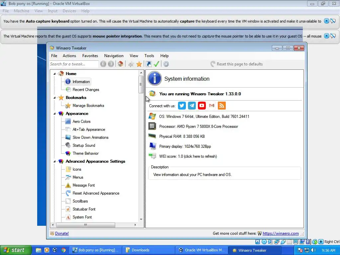Click the Windows flag icon beside OS line
This screenshot has height=255, width=340.
[152, 117]
